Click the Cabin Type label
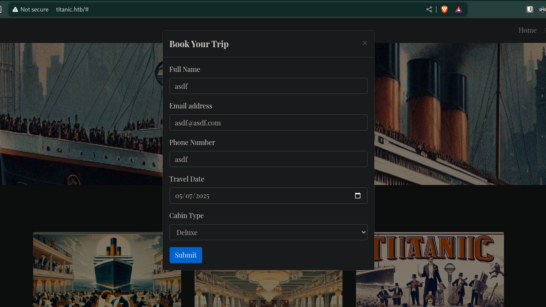This screenshot has width=546, height=307. (x=187, y=216)
